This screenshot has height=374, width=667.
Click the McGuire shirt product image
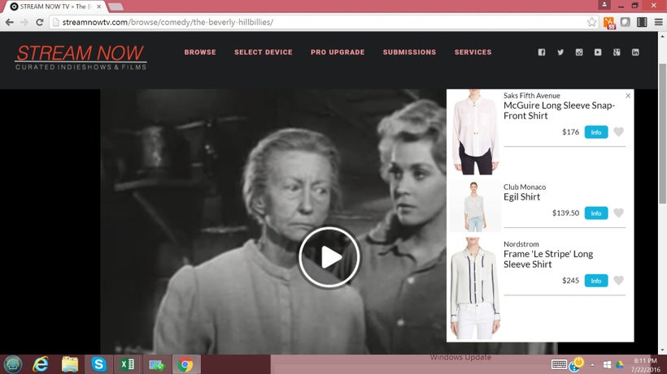click(x=475, y=132)
